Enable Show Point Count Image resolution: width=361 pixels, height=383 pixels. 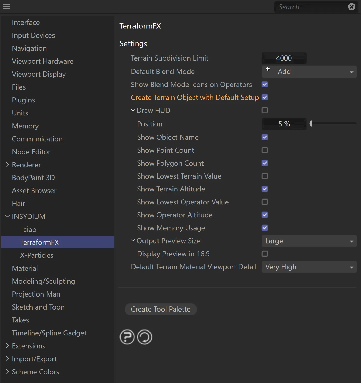265,150
